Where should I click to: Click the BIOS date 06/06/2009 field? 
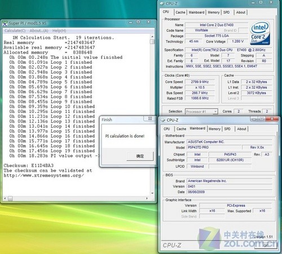230,192
